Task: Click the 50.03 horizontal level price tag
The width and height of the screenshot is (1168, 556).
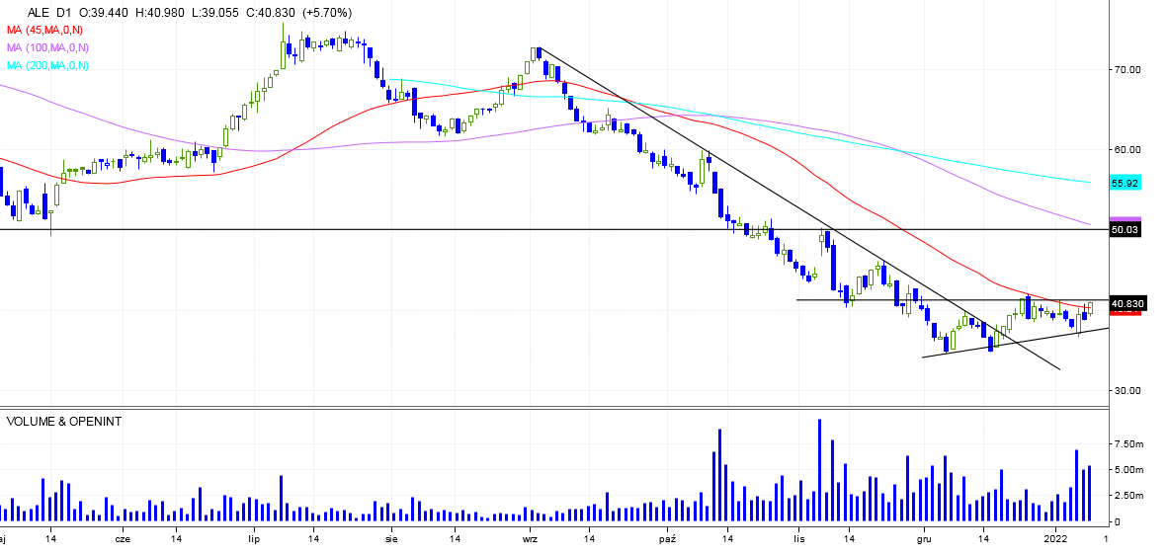Action: coord(1126,229)
